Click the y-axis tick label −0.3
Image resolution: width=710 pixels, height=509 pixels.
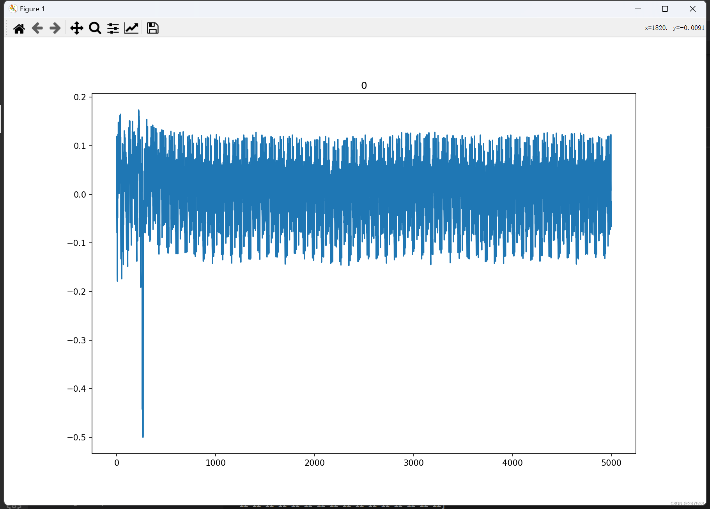point(77,340)
